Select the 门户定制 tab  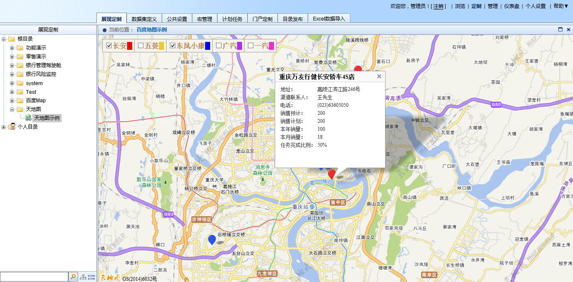click(263, 19)
